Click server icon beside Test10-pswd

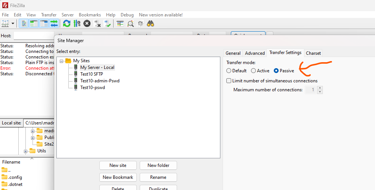(75, 87)
